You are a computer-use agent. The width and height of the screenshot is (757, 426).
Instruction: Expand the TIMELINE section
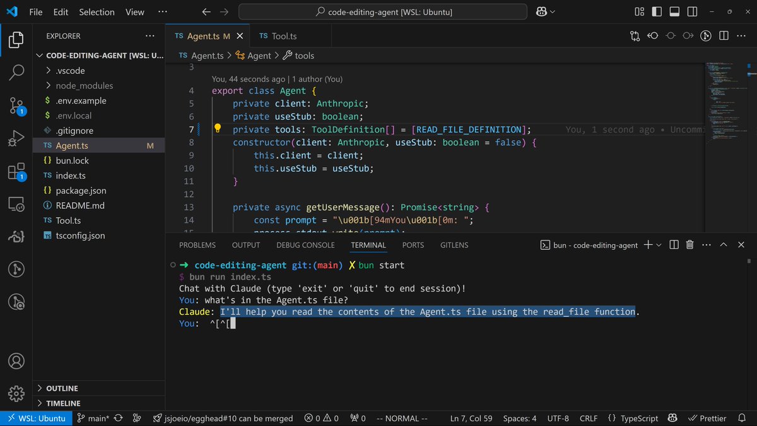(x=98, y=403)
